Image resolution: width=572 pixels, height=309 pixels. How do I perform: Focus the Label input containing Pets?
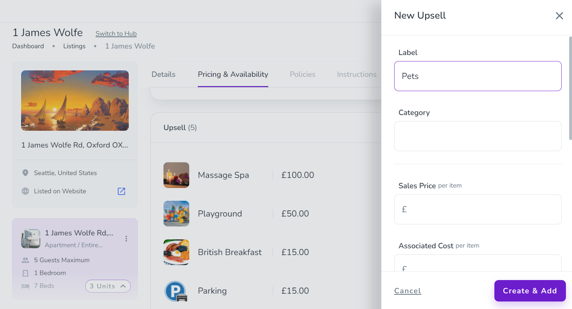(478, 76)
